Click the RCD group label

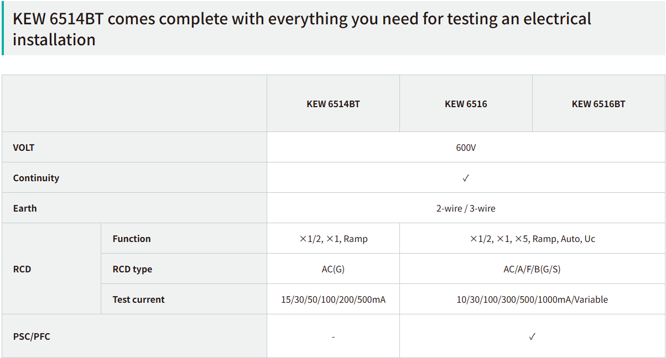click(x=22, y=269)
